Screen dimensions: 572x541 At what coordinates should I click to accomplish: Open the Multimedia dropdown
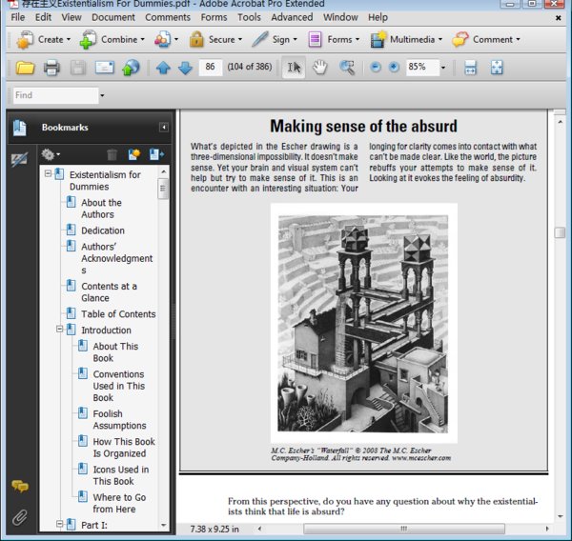point(406,39)
